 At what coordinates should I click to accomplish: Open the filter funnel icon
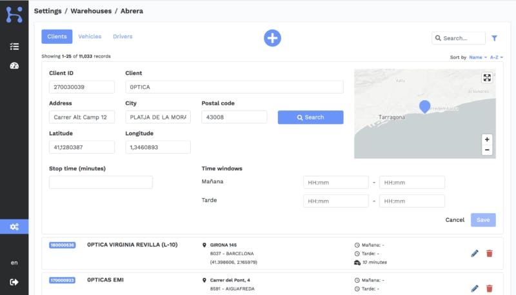(494, 38)
